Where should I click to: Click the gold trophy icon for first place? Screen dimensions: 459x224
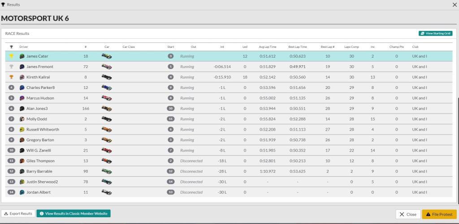[12, 56]
